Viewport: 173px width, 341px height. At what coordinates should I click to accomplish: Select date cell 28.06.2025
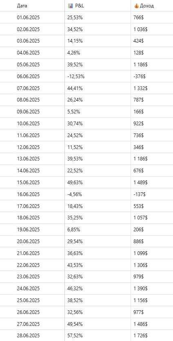point(28,336)
